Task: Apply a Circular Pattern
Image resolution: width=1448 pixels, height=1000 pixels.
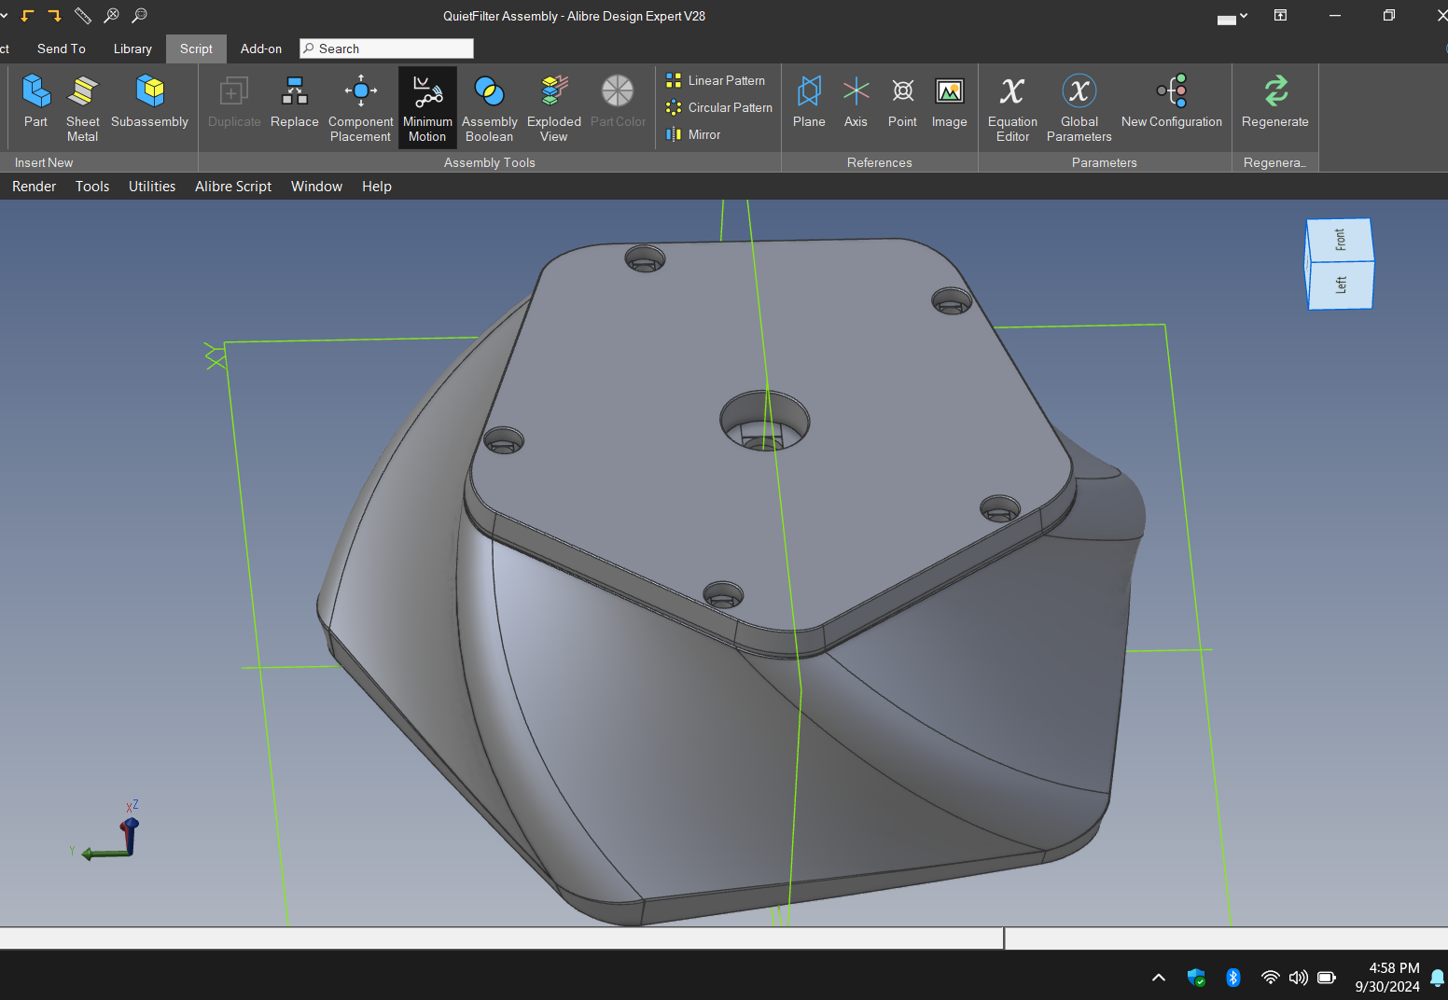Action: point(719,108)
